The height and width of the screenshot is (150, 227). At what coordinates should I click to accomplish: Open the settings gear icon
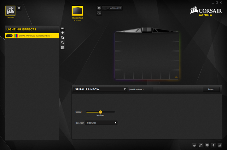pos(99,8)
